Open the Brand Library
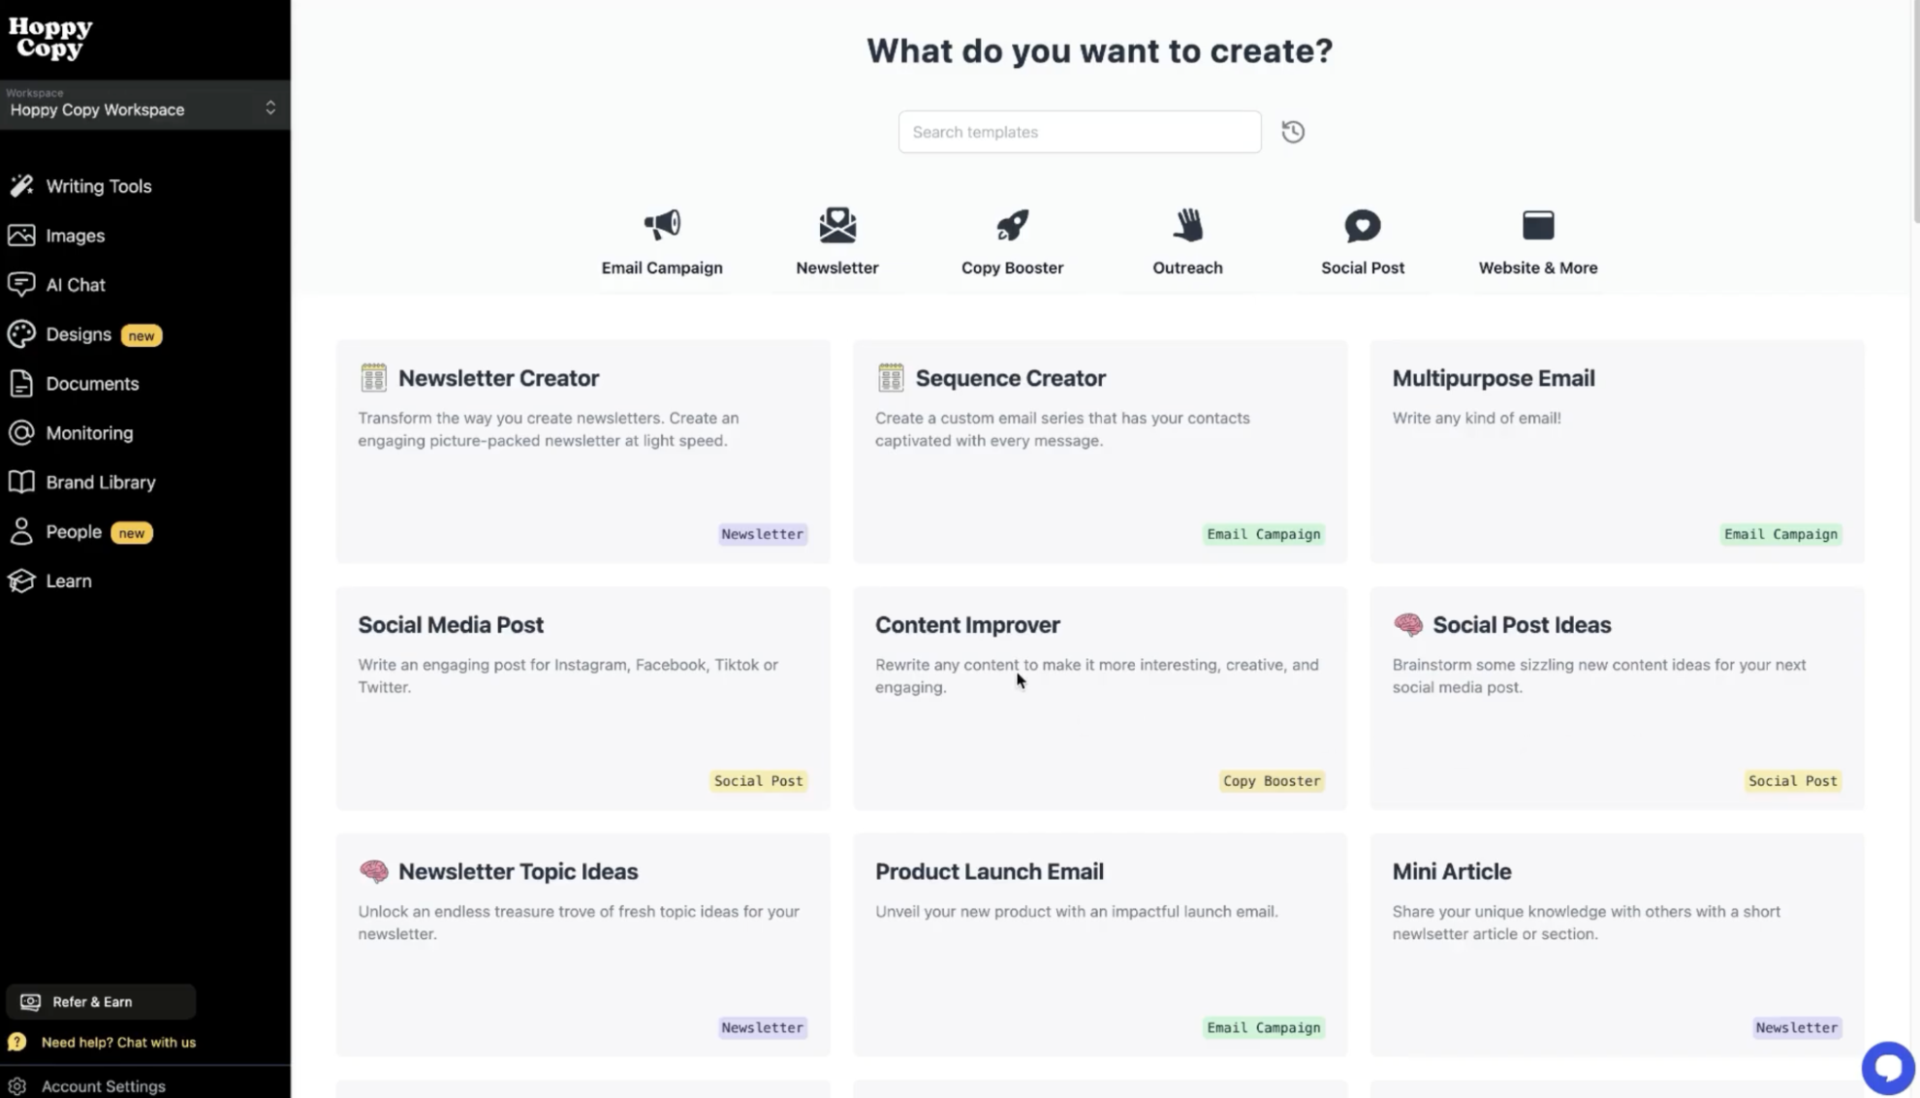 click(x=100, y=482)
